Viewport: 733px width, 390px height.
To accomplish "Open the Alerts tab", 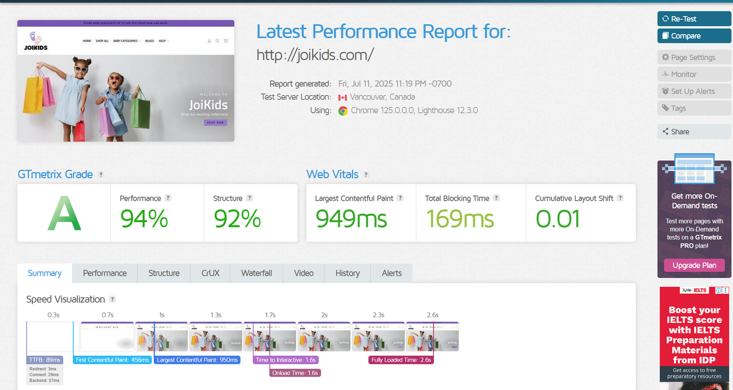I will [392, 273].
